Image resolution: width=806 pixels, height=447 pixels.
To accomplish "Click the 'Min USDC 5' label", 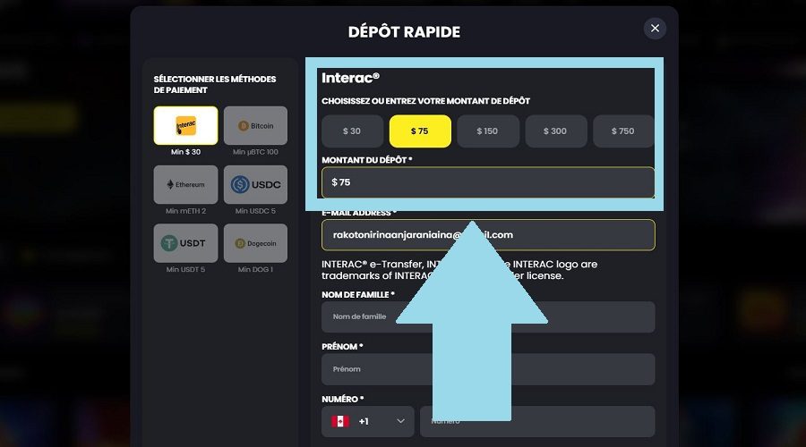I will pyautogui.click(x=255, y=211).
